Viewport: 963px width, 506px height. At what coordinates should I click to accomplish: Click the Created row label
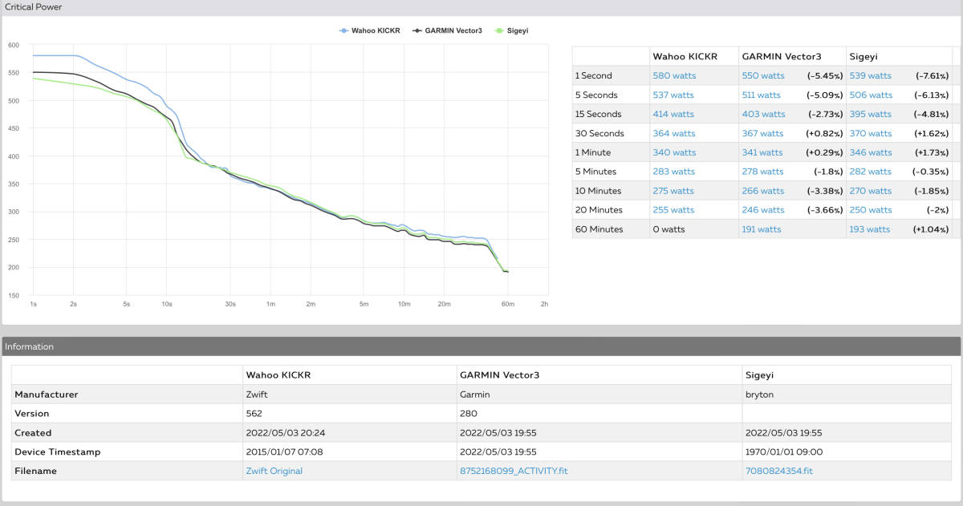tap(33, 433)
